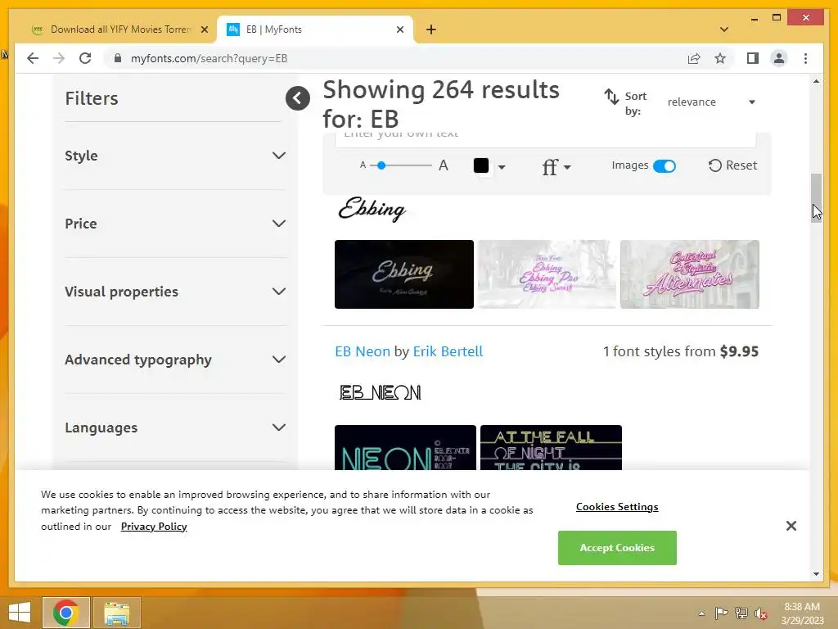Screen dimensions: 838x629
Task: Click the page scrollbar thumb
Action: [x=816, y=198]
